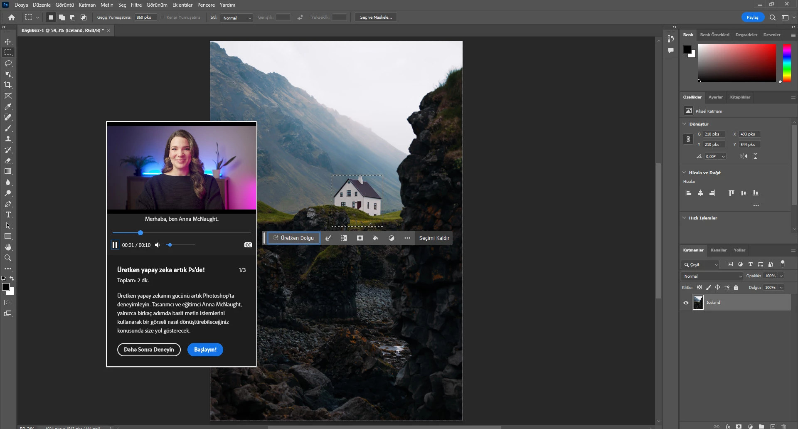
Task: Click the fill selection bucket icon
Action: pos(375,238)
